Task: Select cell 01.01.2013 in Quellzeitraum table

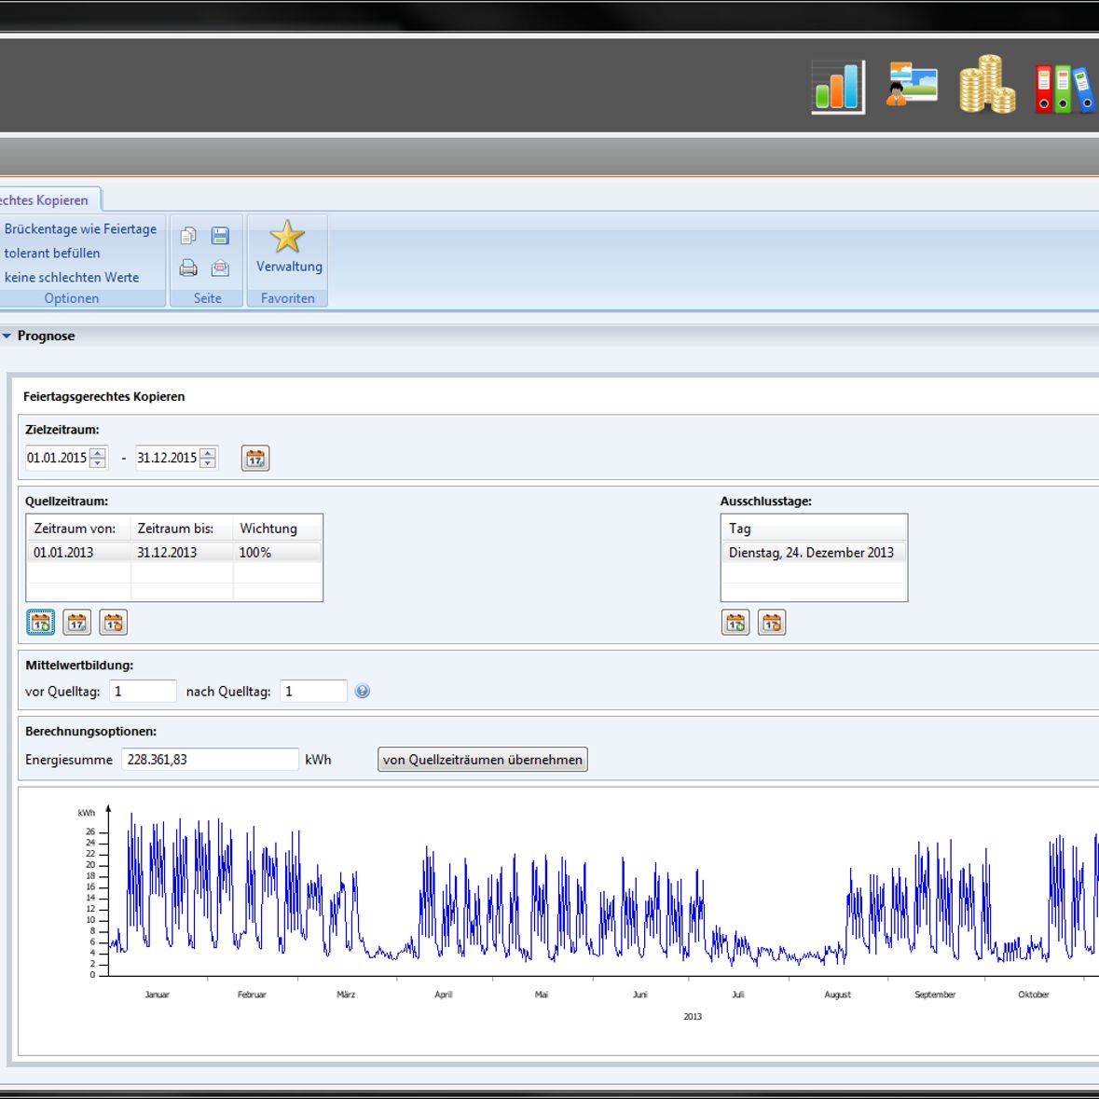Action: (77, 553)
